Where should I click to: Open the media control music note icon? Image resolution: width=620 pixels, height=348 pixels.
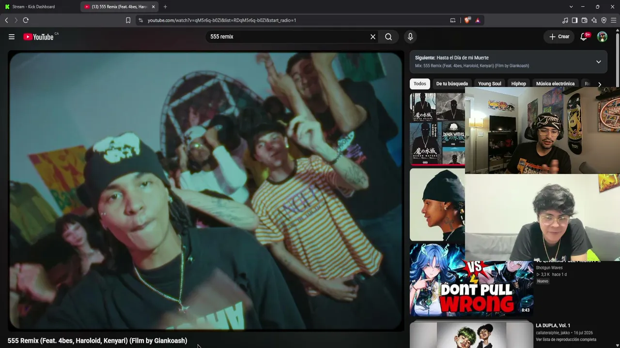click(565, 20)
